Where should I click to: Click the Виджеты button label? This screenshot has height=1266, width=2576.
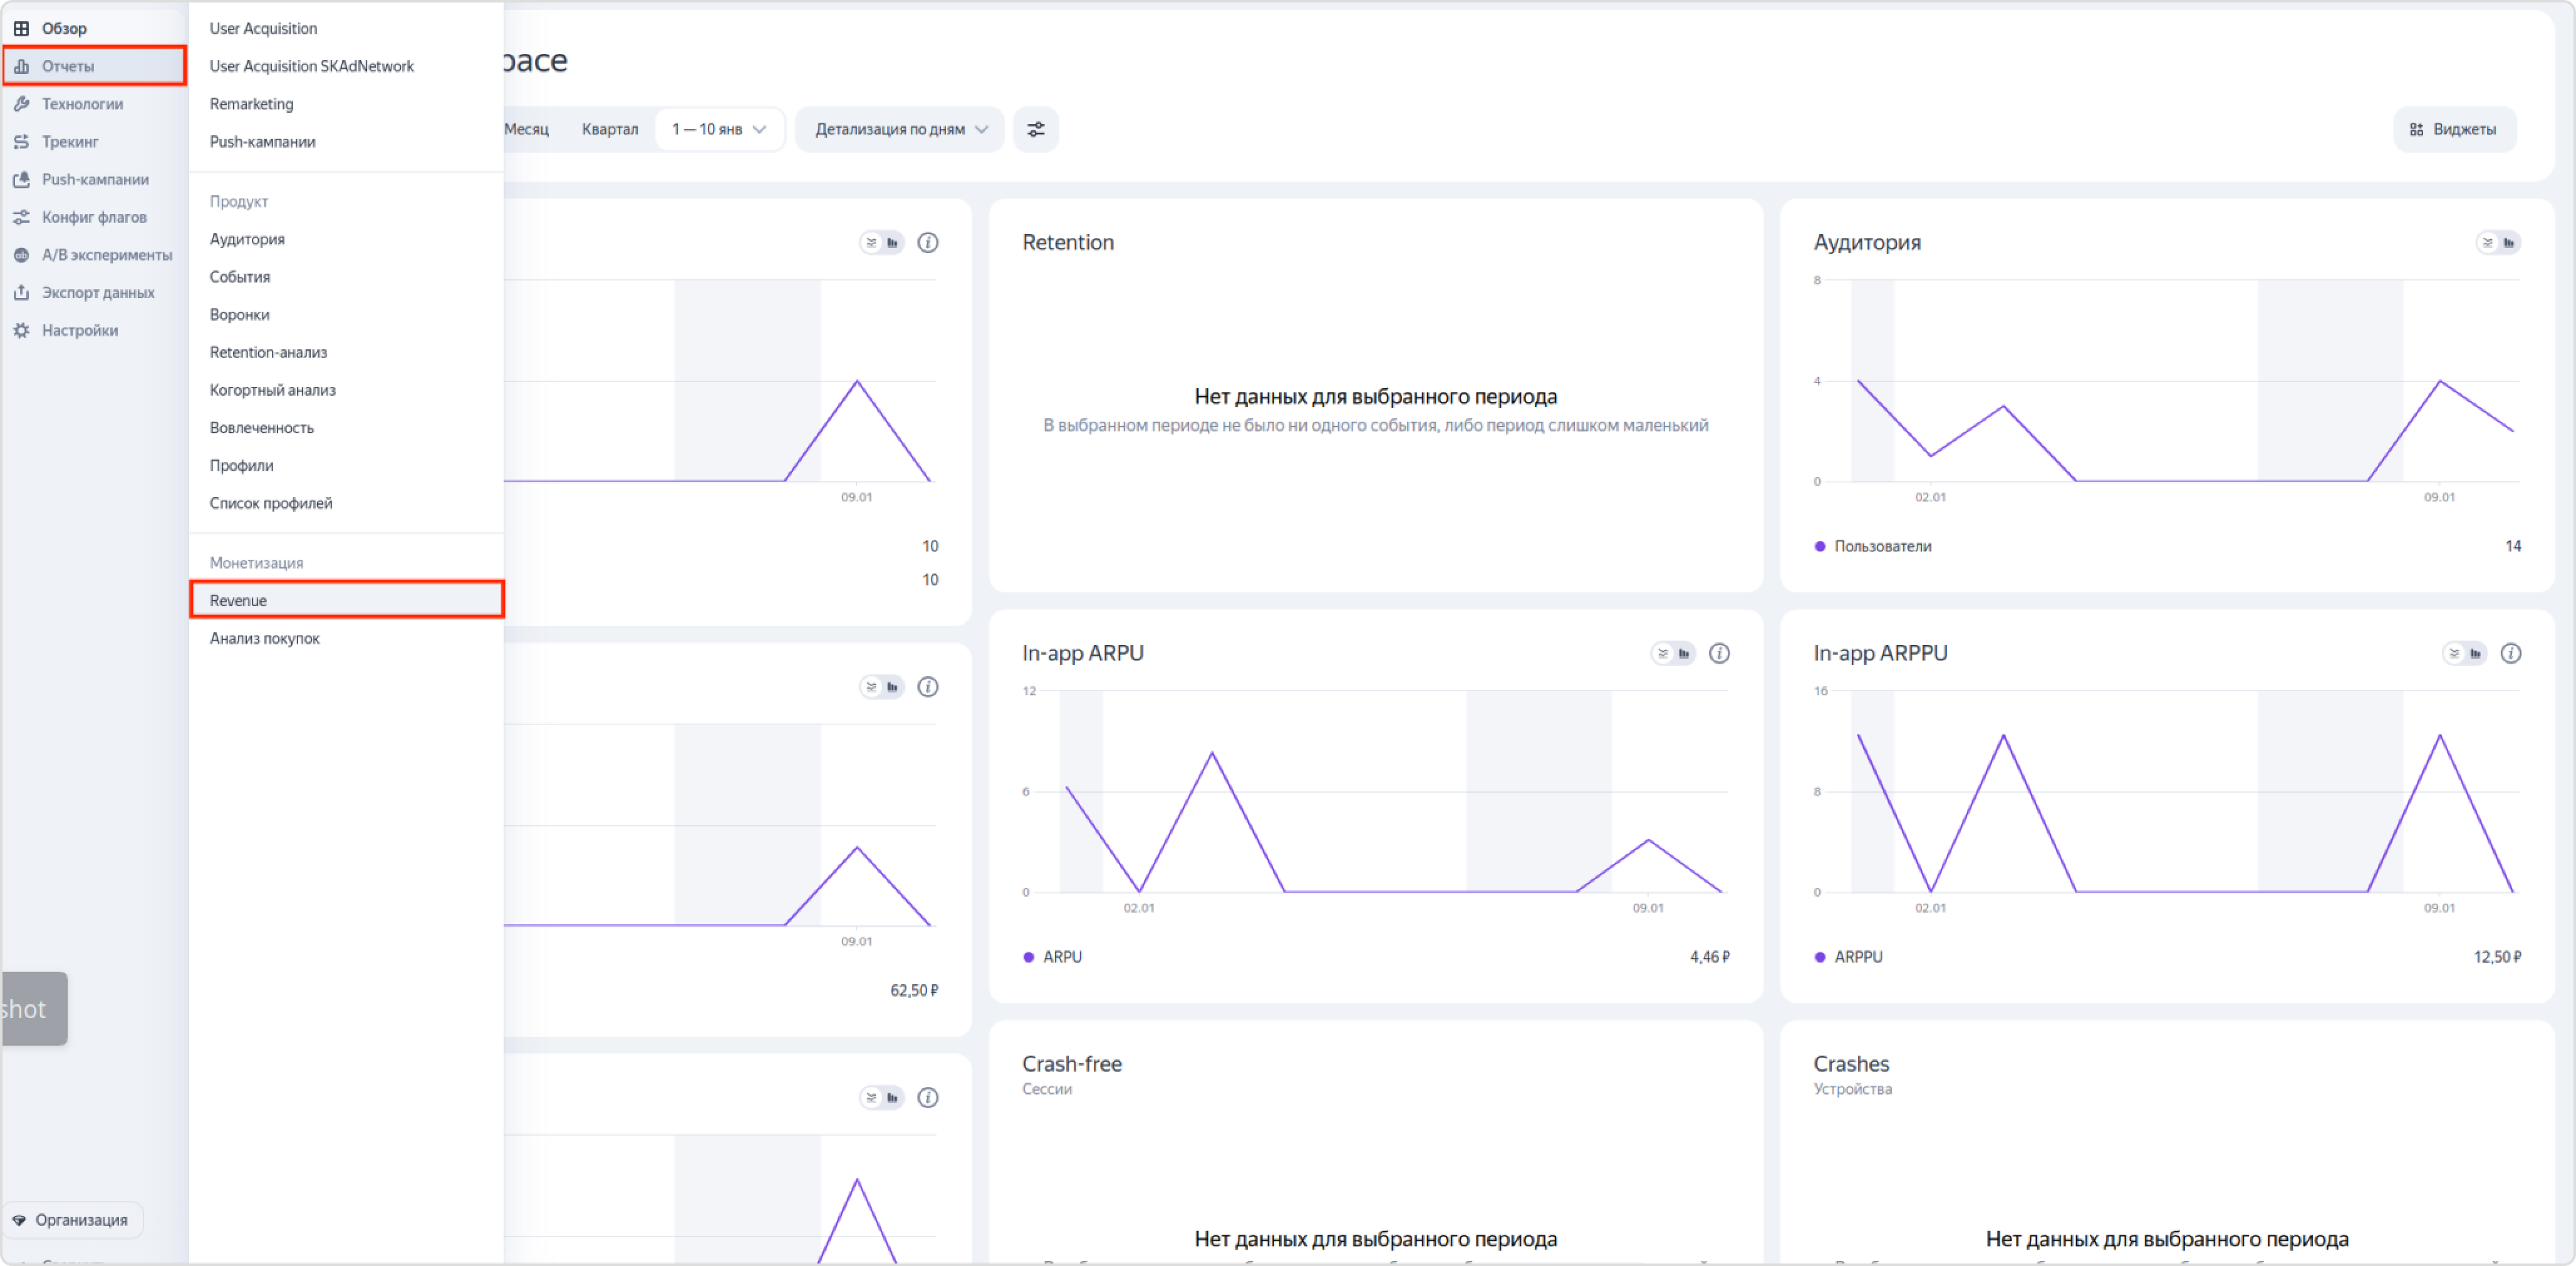[2464, 130]
